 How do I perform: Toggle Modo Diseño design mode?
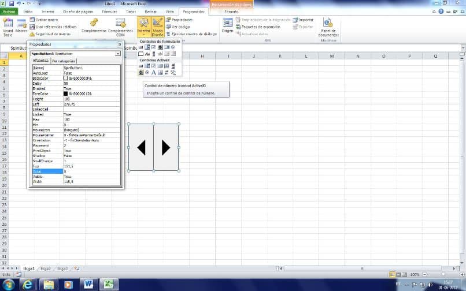[x=157, y=27]
